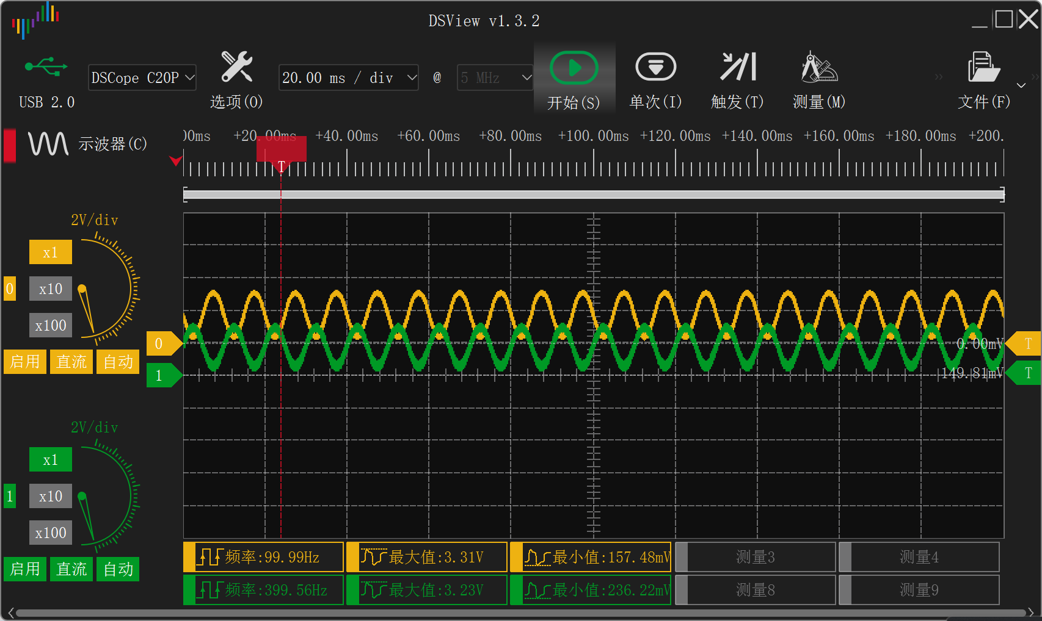Click empty measurement slot 测量9
The height and width of the screenshot is (621, 1042).
click(x=919, y=590)
